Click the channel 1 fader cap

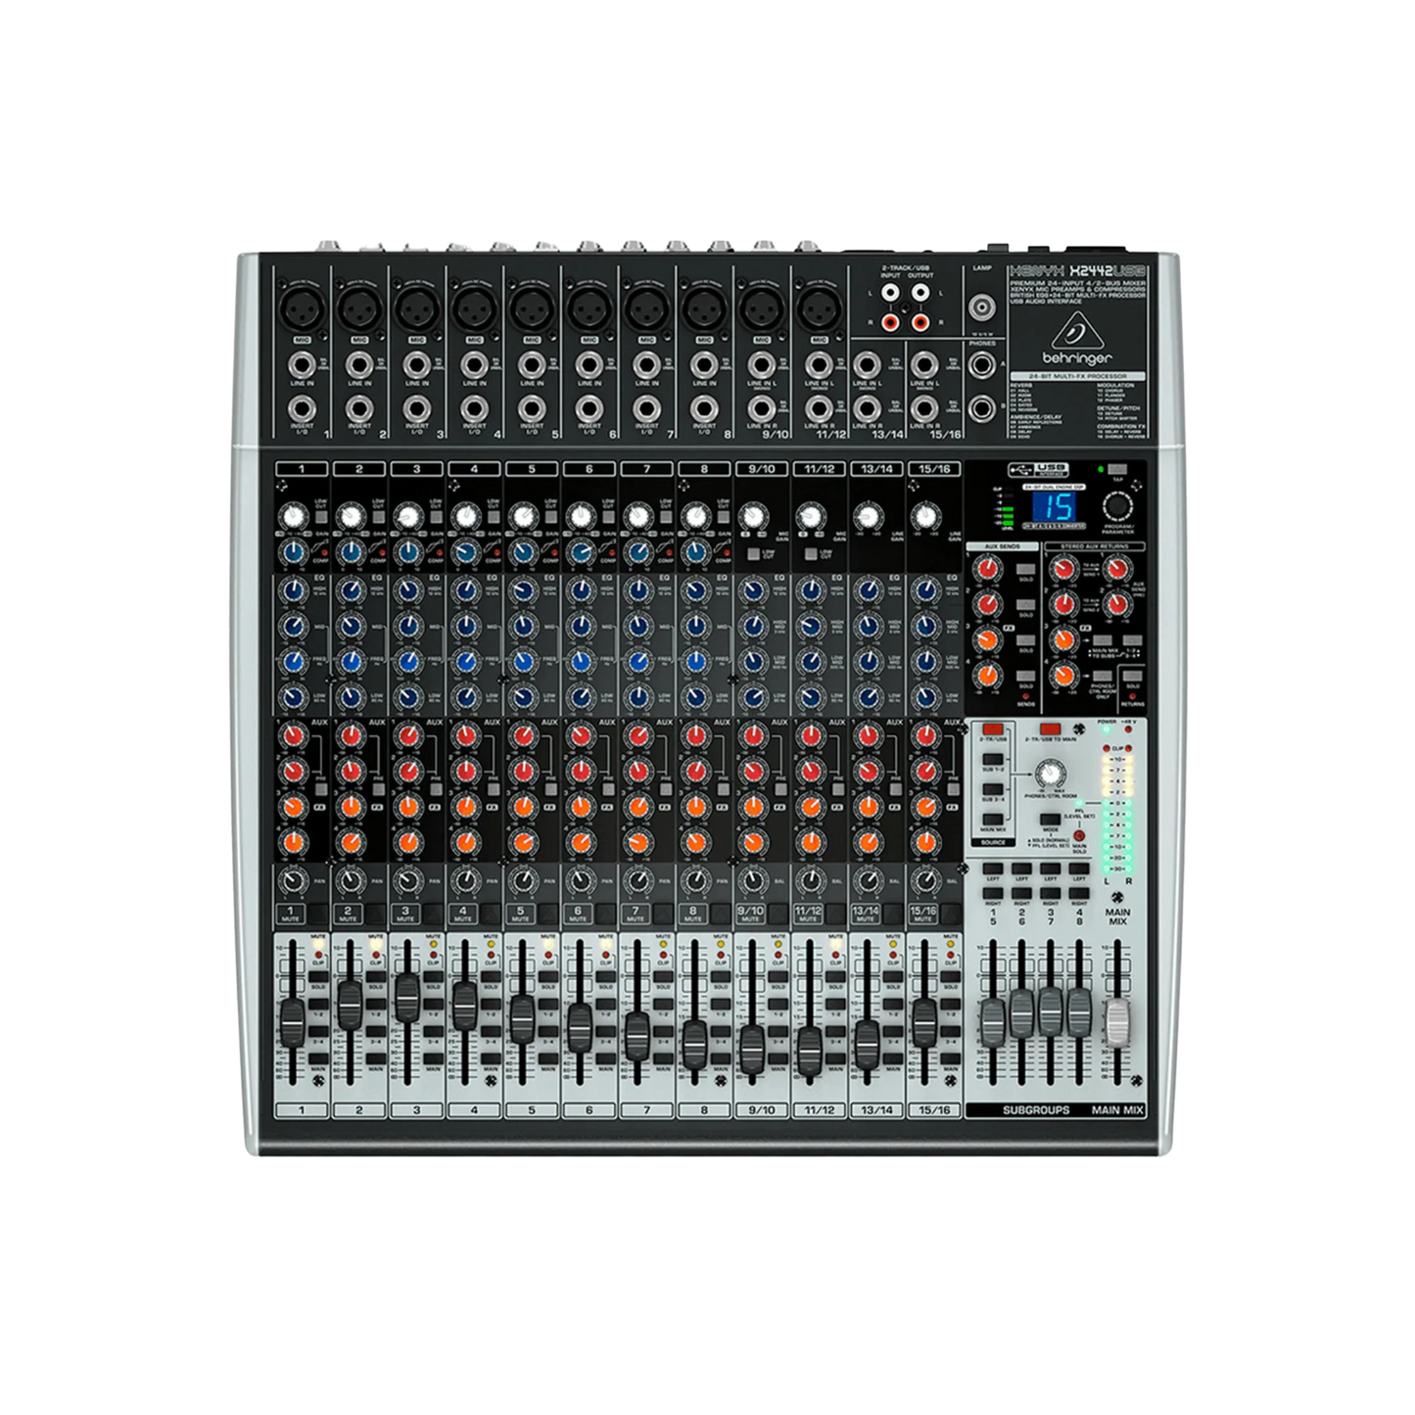click(292, 1021)
